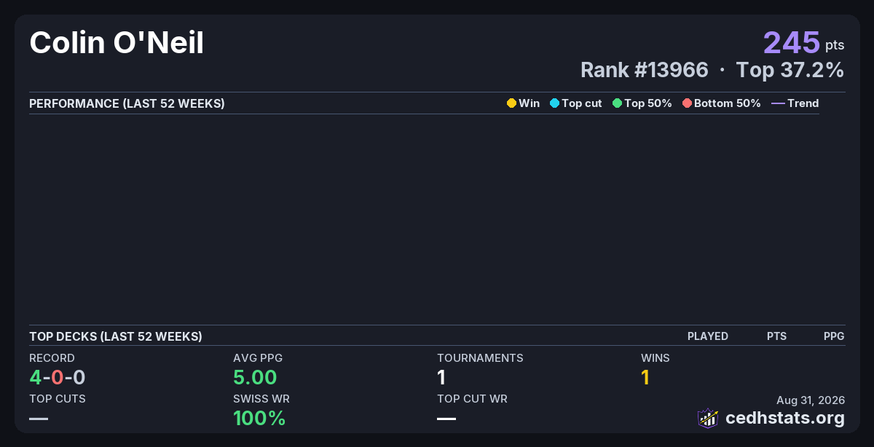Click the purple Trend line marker

tap(778, 103)
